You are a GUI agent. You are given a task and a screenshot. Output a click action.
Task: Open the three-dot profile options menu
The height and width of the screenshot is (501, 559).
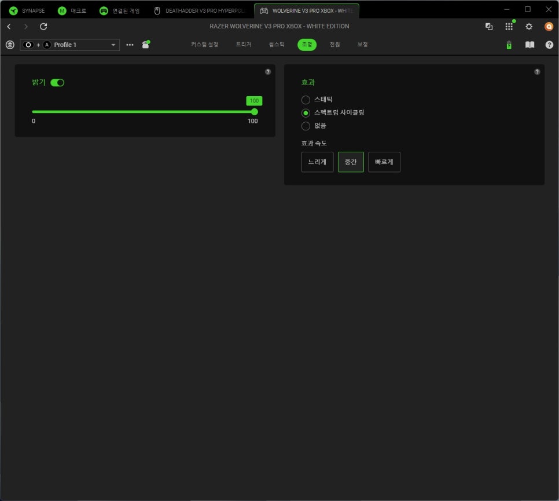pyautogui.click(x=130, y=45)
